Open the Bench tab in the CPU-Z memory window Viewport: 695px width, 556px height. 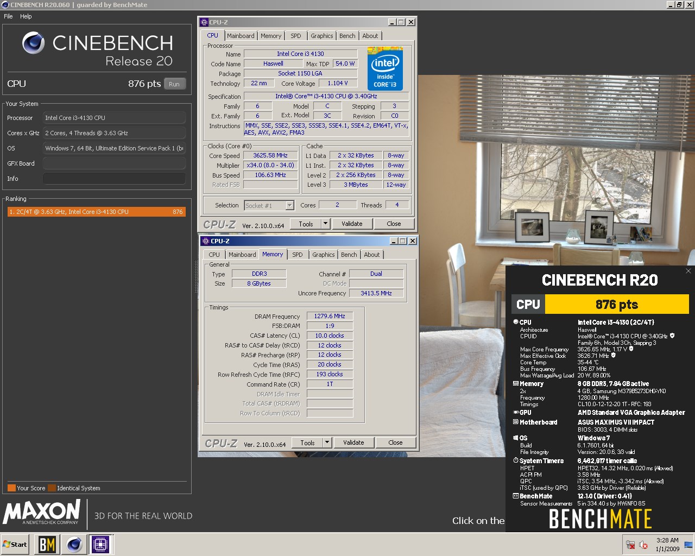[349, 255]
